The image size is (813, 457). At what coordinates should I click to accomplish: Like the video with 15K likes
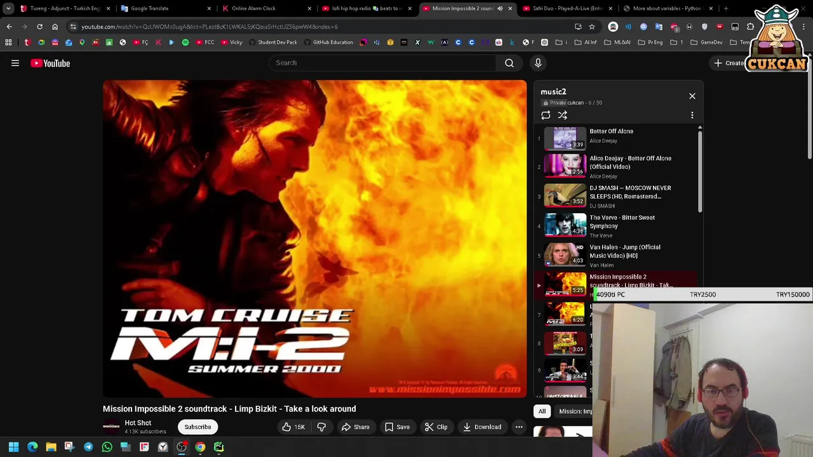tap(293, 427)
